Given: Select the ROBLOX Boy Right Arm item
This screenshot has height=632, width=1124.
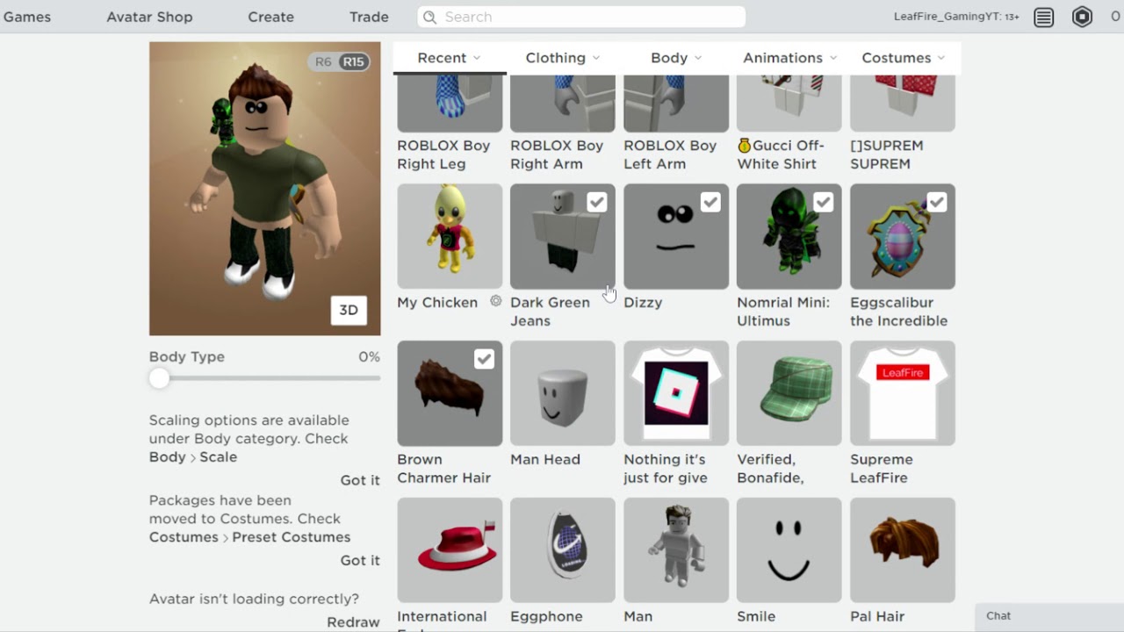Looking at the screenshot, I should (x=563, y=104).
